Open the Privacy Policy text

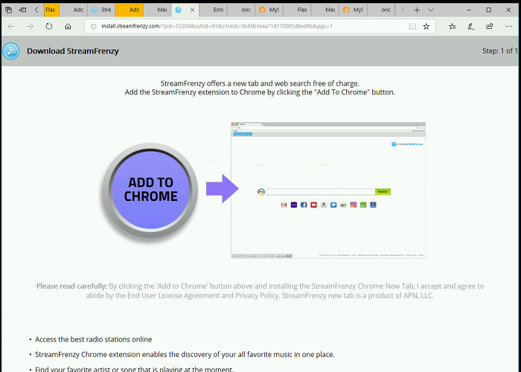tap(257, 295)
